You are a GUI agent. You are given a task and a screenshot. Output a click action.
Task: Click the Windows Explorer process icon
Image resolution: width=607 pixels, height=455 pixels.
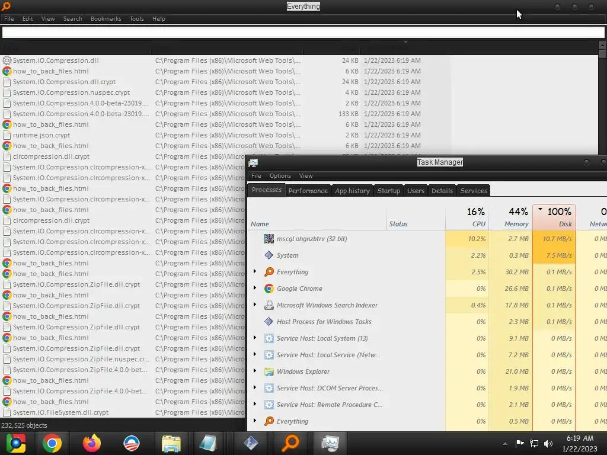pos(269,372)
